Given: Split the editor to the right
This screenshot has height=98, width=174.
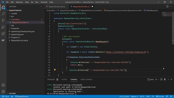Looking at the screenshot, I should pos(167,7).
